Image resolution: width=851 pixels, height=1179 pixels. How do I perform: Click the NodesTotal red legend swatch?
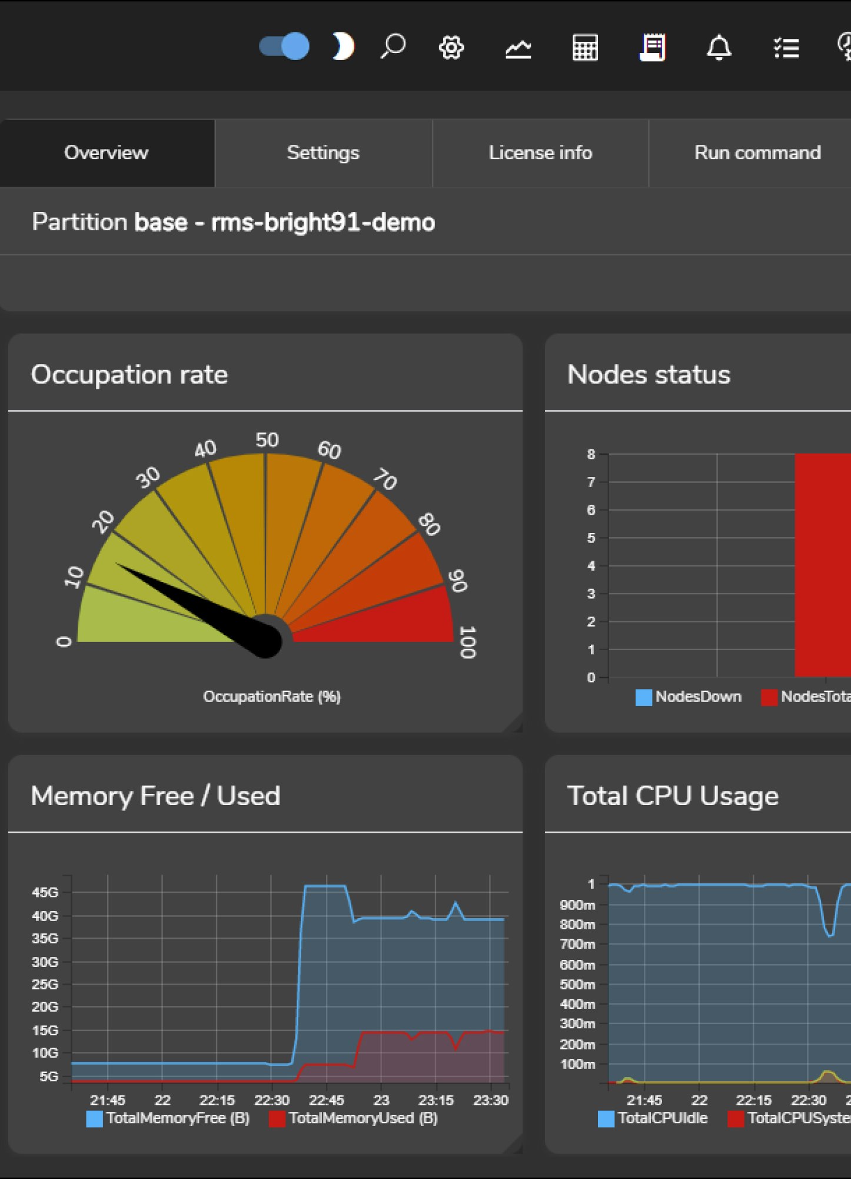coord(769,697)
